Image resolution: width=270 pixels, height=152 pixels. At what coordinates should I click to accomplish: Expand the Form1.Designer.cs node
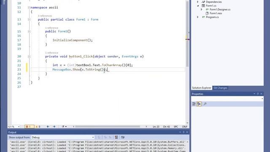click(x=202, y=9)
